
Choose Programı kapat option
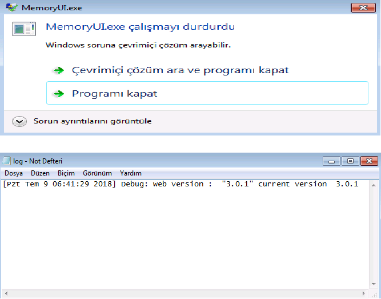click(x=207, y=93)
